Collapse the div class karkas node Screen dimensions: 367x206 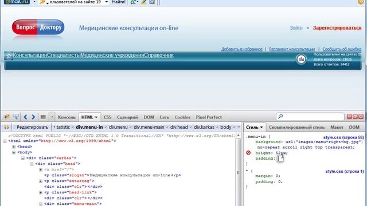23,158
